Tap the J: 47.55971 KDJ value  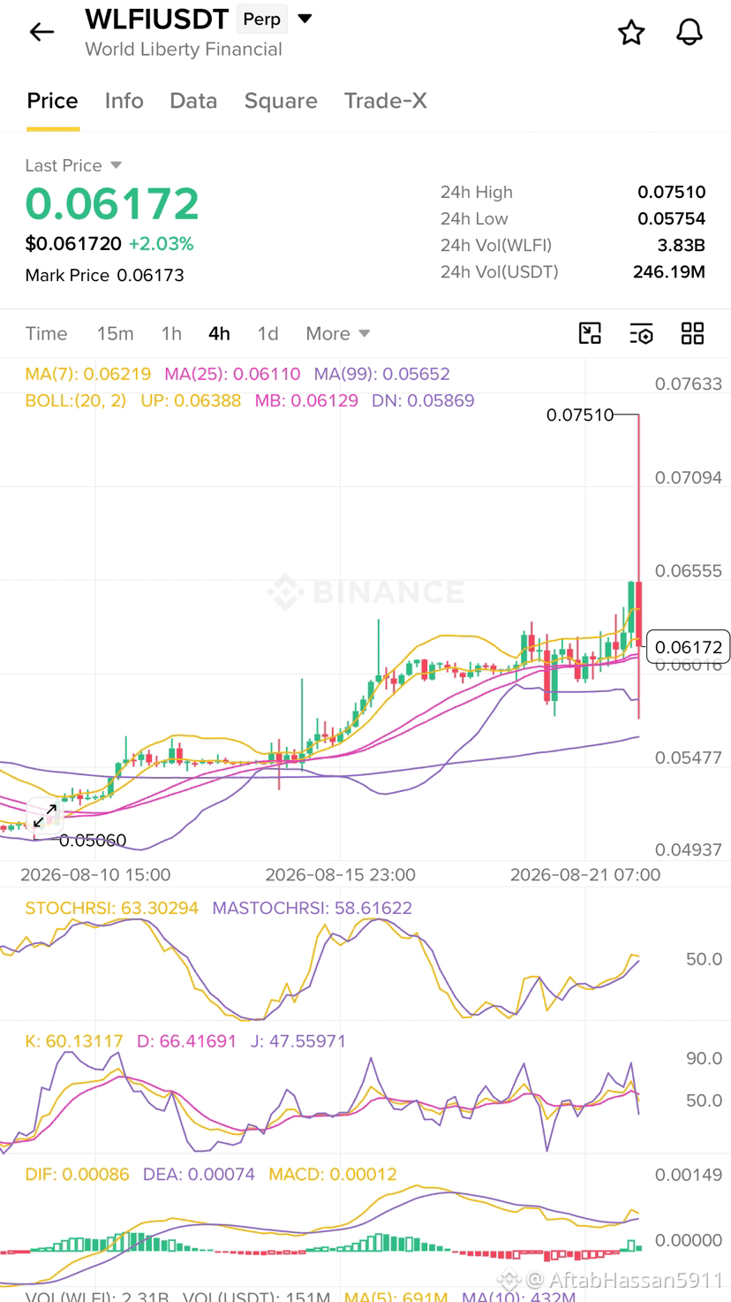pos(300,1041)
